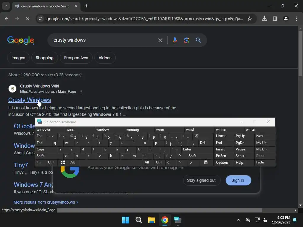
Task: Toggle the right Shift key
Action: [200, 156]
